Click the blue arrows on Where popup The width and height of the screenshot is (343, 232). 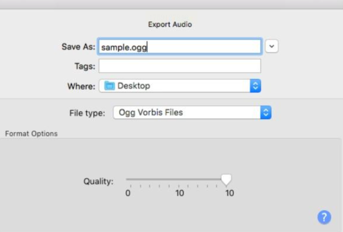255,86
